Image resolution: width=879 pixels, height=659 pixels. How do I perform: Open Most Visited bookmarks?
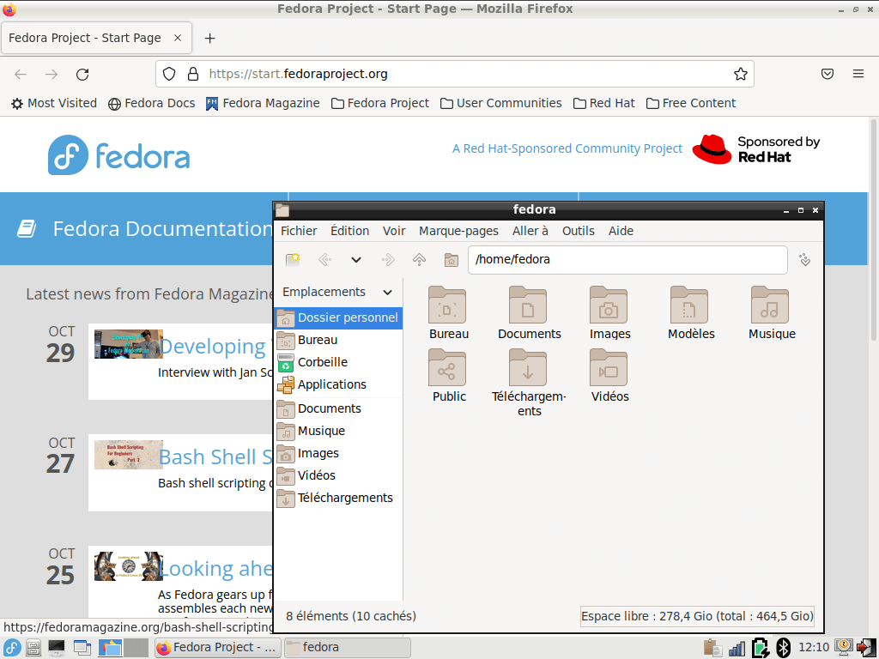click(x=54, y=103)
